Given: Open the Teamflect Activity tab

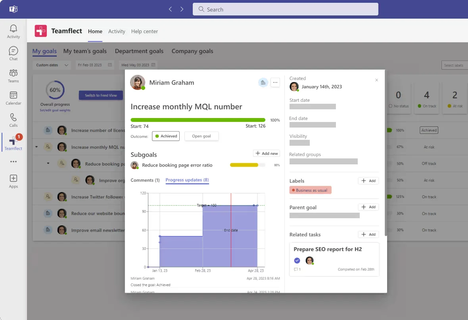Looking at the screenshot, I should click(116, 31).
